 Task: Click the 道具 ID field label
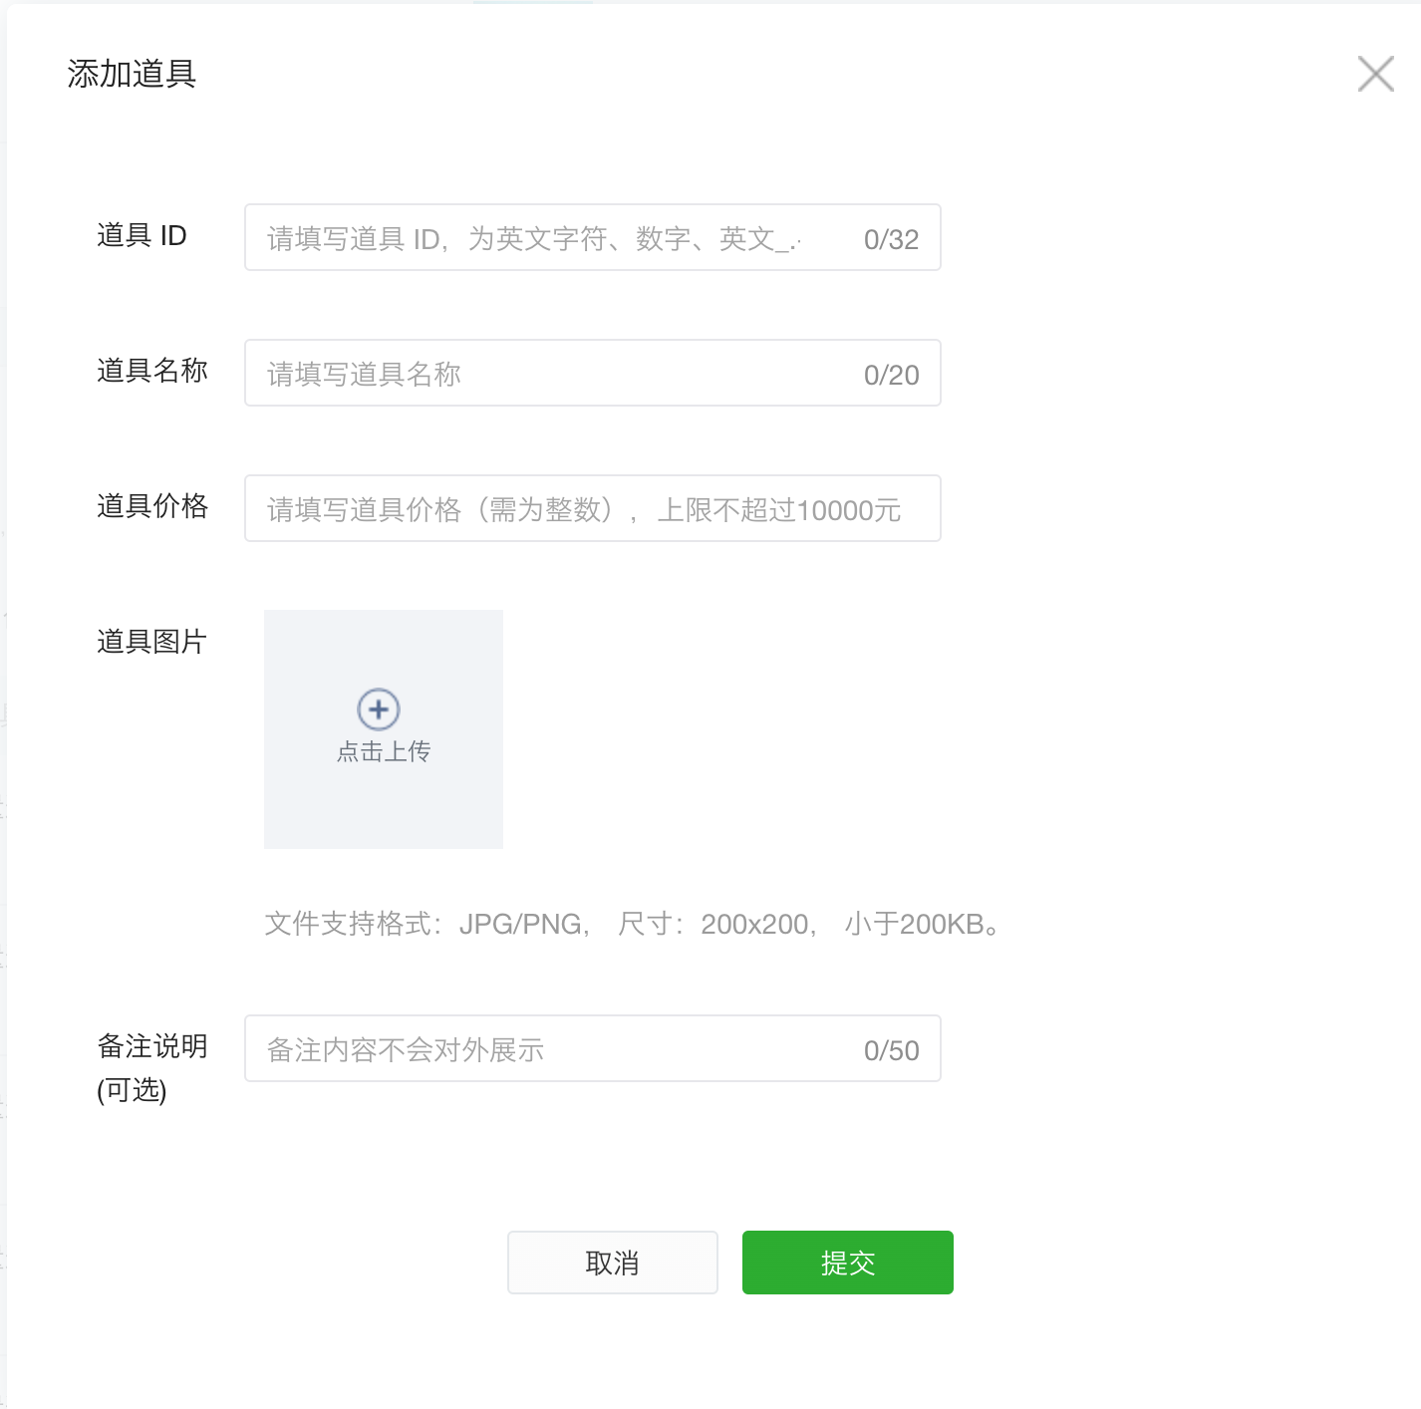click(x=142, y=236)
